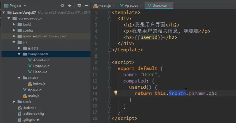Screen dimensions: 236x123
Task: Fold the userId method at line 13
Action: pyautogui.click(x=110, y=87)
